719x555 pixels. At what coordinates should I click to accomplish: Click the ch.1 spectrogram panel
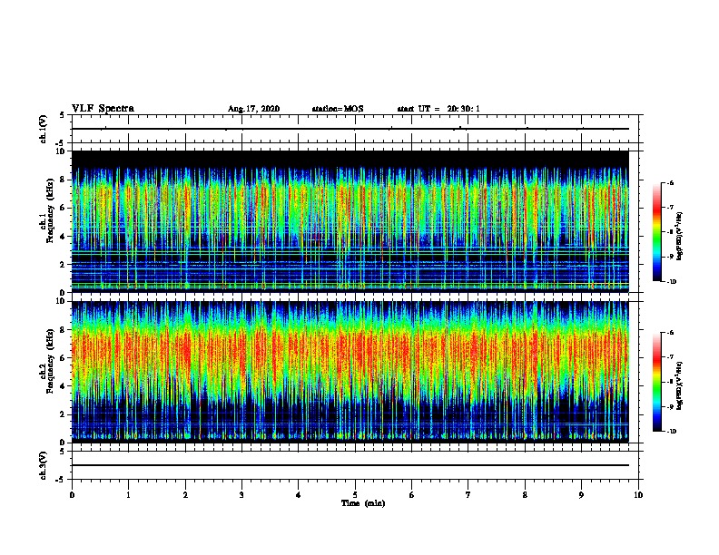coord(350,221)
